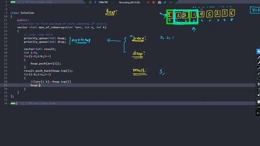Select the straight line tool
Image resolution: width=260 pixels, height=146 pixels.
[258, 68]
